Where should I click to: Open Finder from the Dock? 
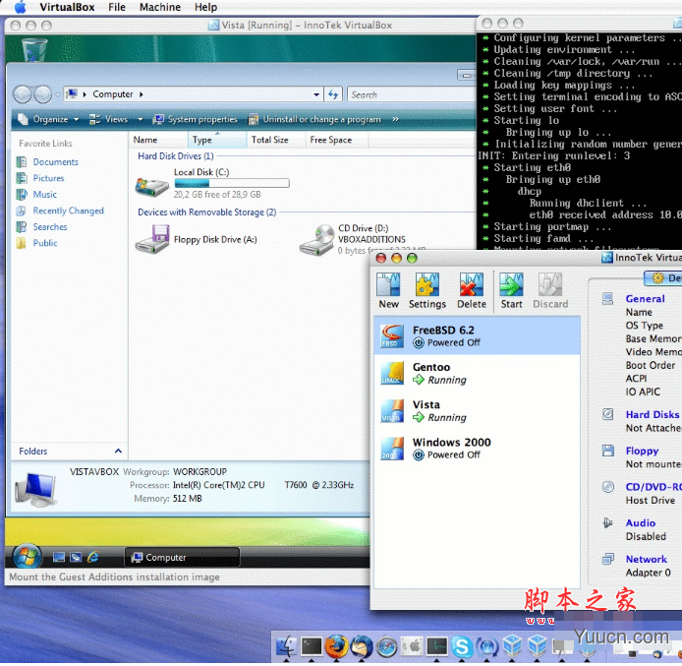pyautogui.click(x=286, y=646)
